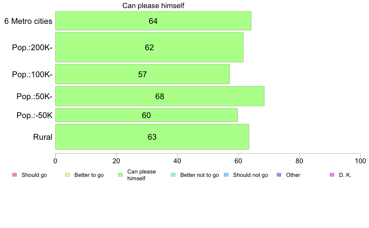Click the blue Should not go swatch
Image resolution: width=369 pixels, height=228 pixels.
(226, 175)
